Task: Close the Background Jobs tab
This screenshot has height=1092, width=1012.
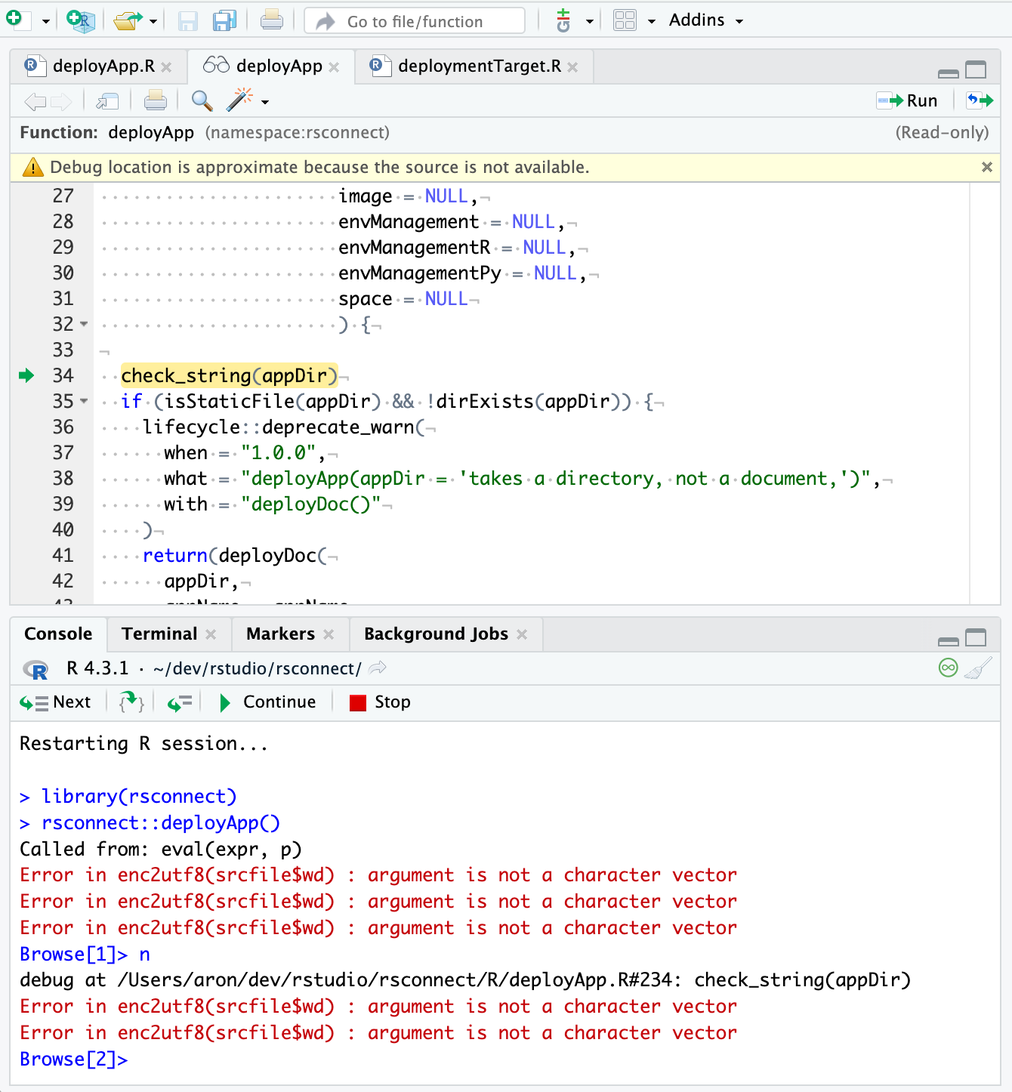Action: (522, 635)
